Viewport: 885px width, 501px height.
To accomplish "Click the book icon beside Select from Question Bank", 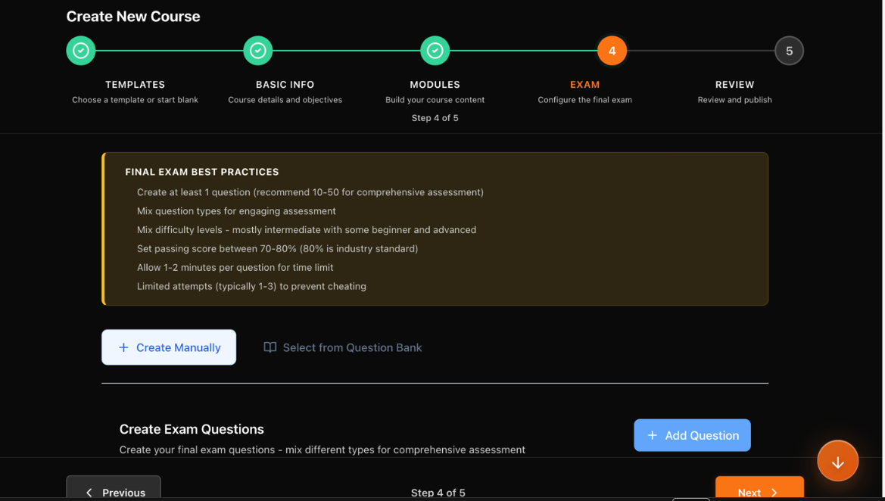I will click(270, 347).
